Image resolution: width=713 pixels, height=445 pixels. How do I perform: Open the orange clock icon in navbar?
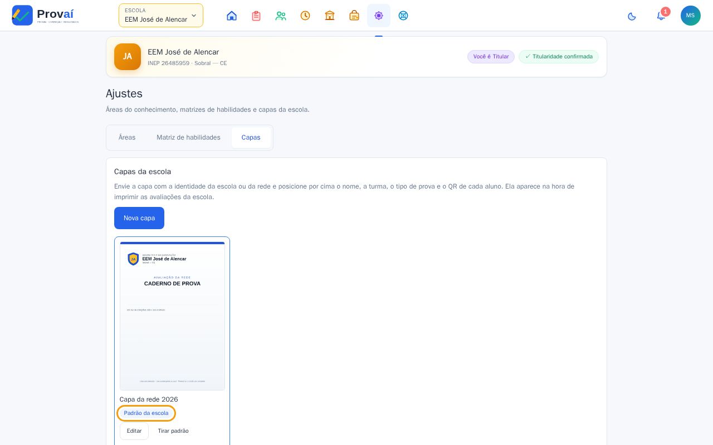coord(305,16)
